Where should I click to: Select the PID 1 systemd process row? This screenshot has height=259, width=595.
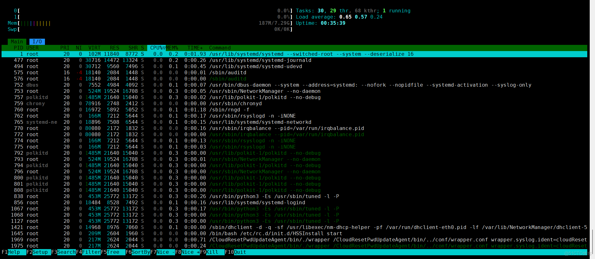point(294,54)
